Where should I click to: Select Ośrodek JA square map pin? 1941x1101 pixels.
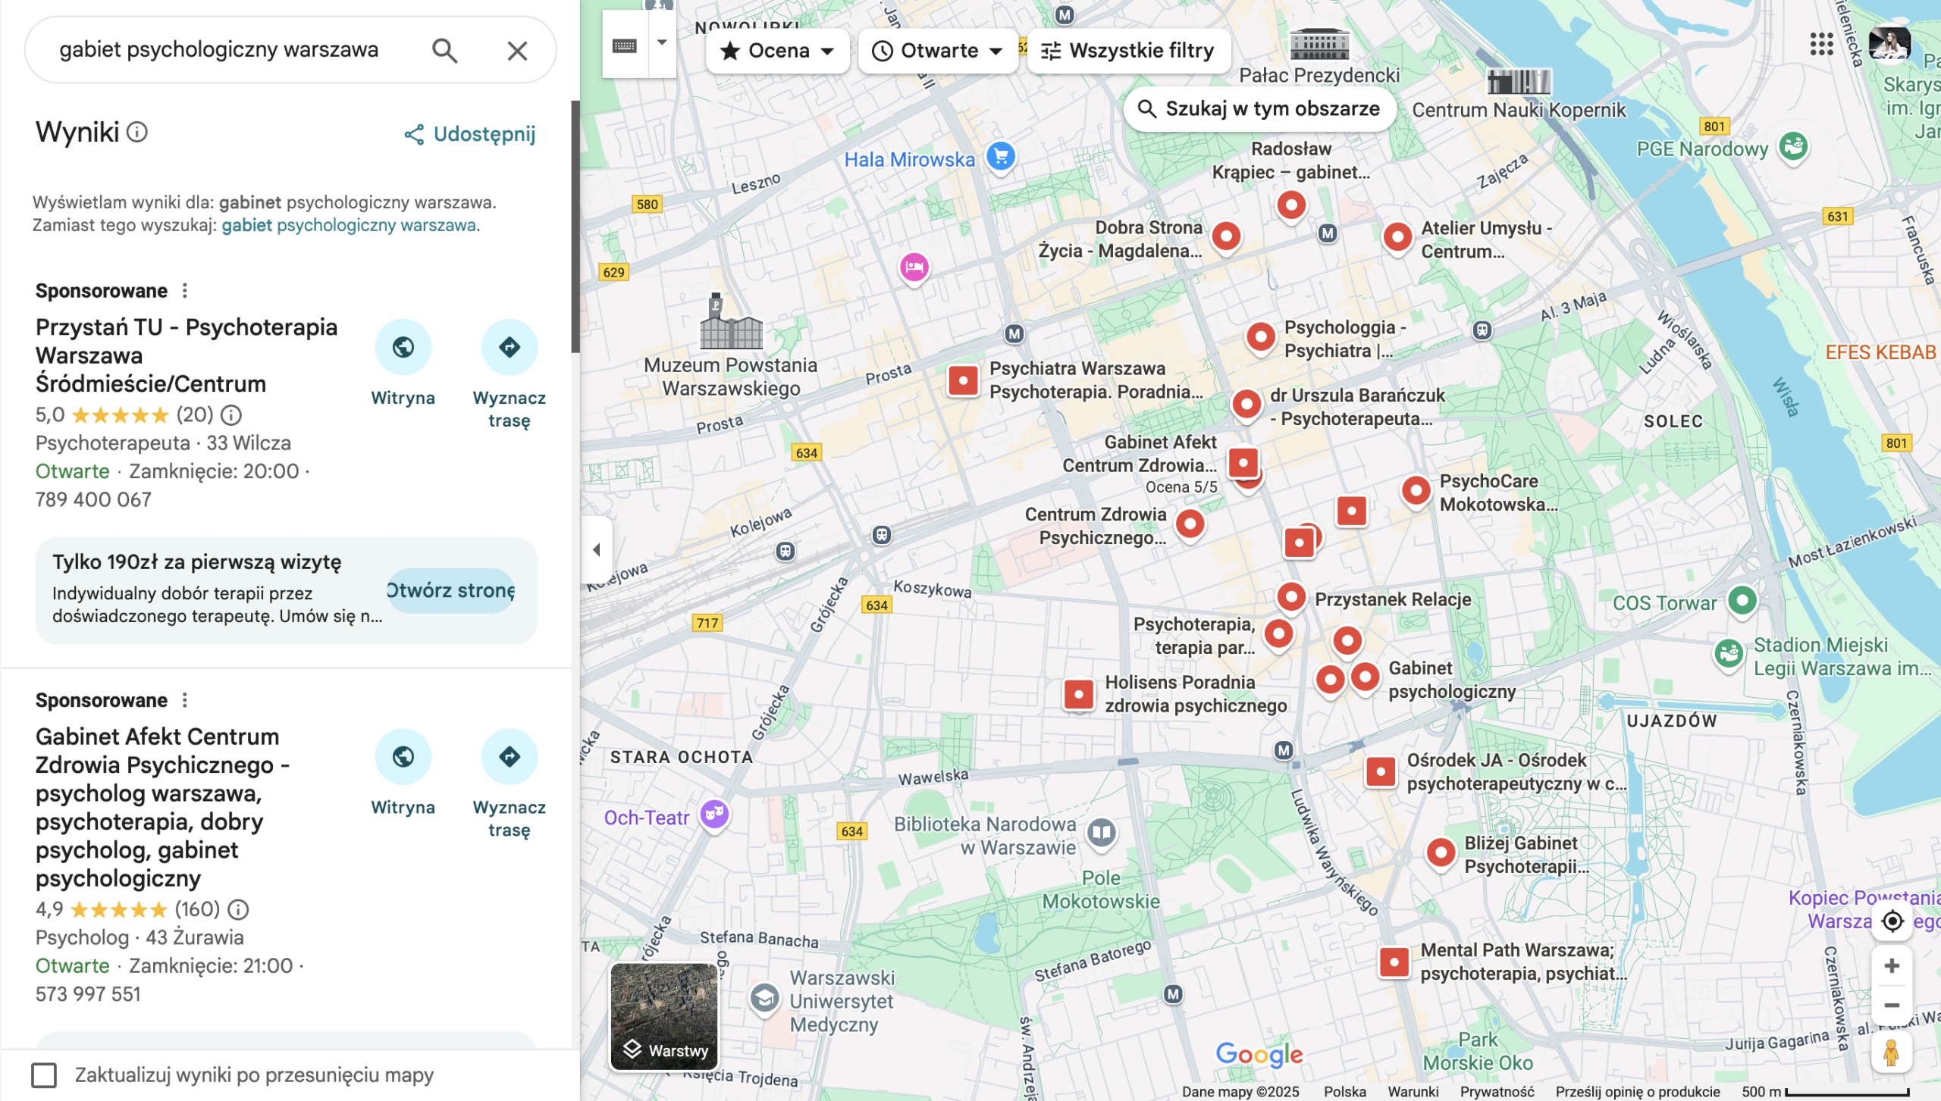(x=1381, y=772)
